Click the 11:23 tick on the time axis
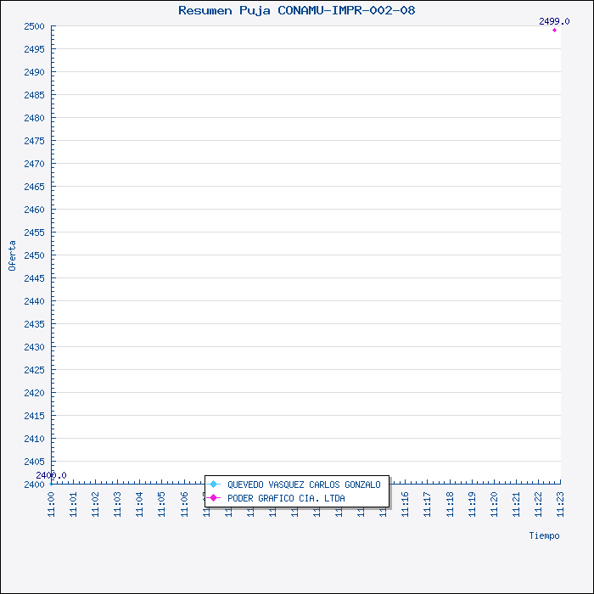 pos(560,503)
